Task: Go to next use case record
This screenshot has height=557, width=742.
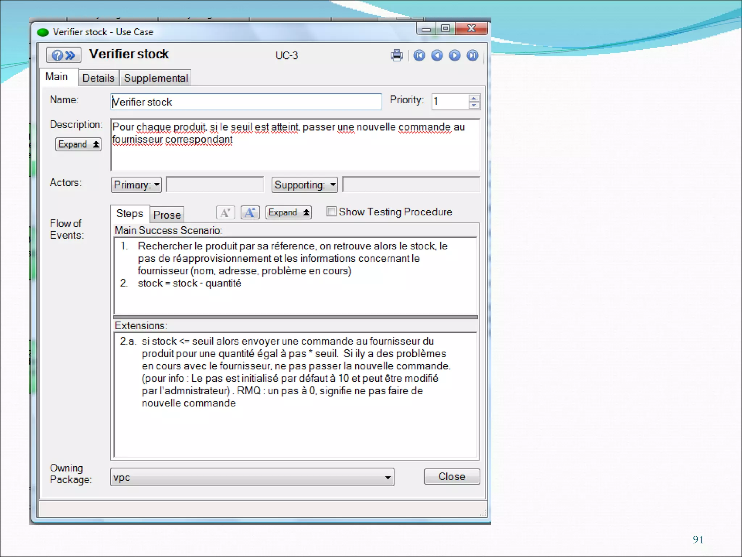Action: pos(455,55)
